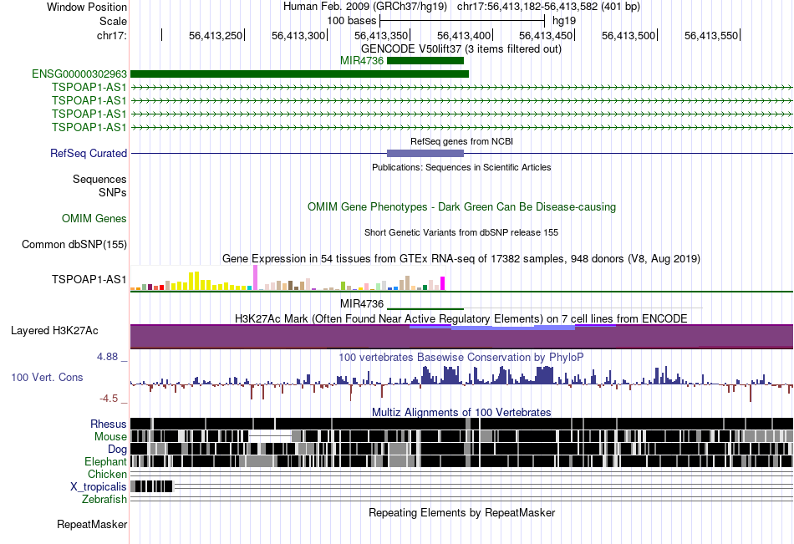Viewport: 794px width, 544px height.
Task: Click the Publications: Sequences in Scientific Articles title
Action: (x=461, y=167)
